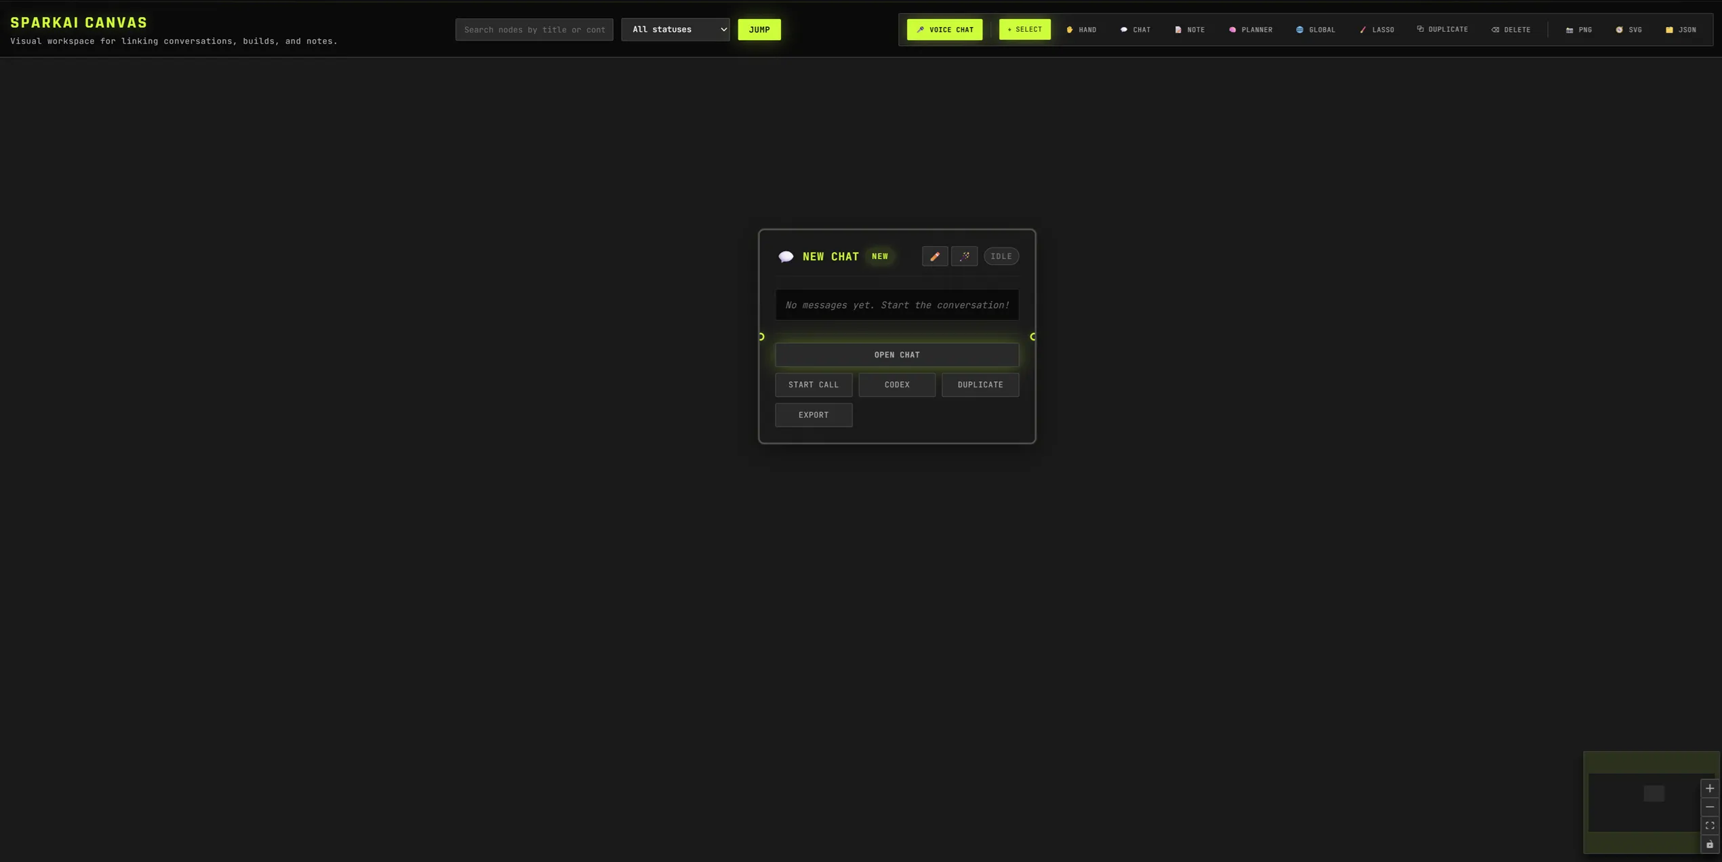Add a Note node
Viewport: 1722px width, 862px height.
tap(1190, 29)
